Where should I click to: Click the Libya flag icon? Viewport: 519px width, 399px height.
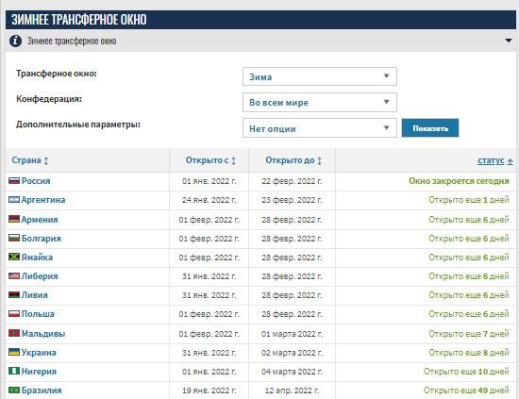[x=14, y=294]
